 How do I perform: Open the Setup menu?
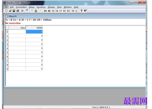click(x=32, y=7)
